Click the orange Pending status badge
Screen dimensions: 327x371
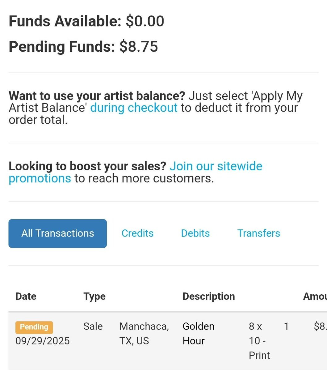[x=34, y=327]
